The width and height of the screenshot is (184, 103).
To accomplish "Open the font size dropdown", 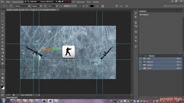I will pos(57,6).
